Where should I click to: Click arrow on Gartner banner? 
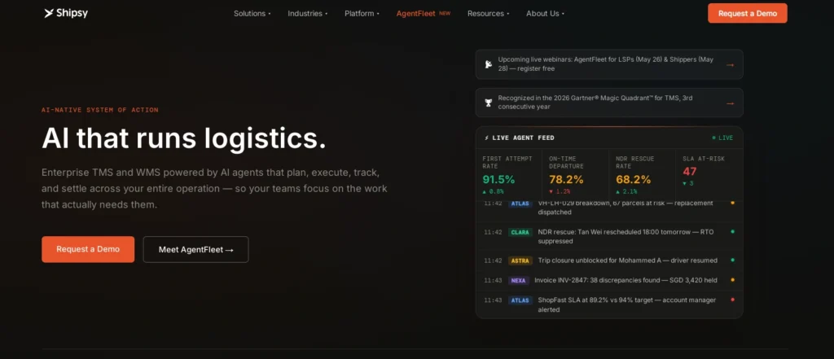point(730,103)
